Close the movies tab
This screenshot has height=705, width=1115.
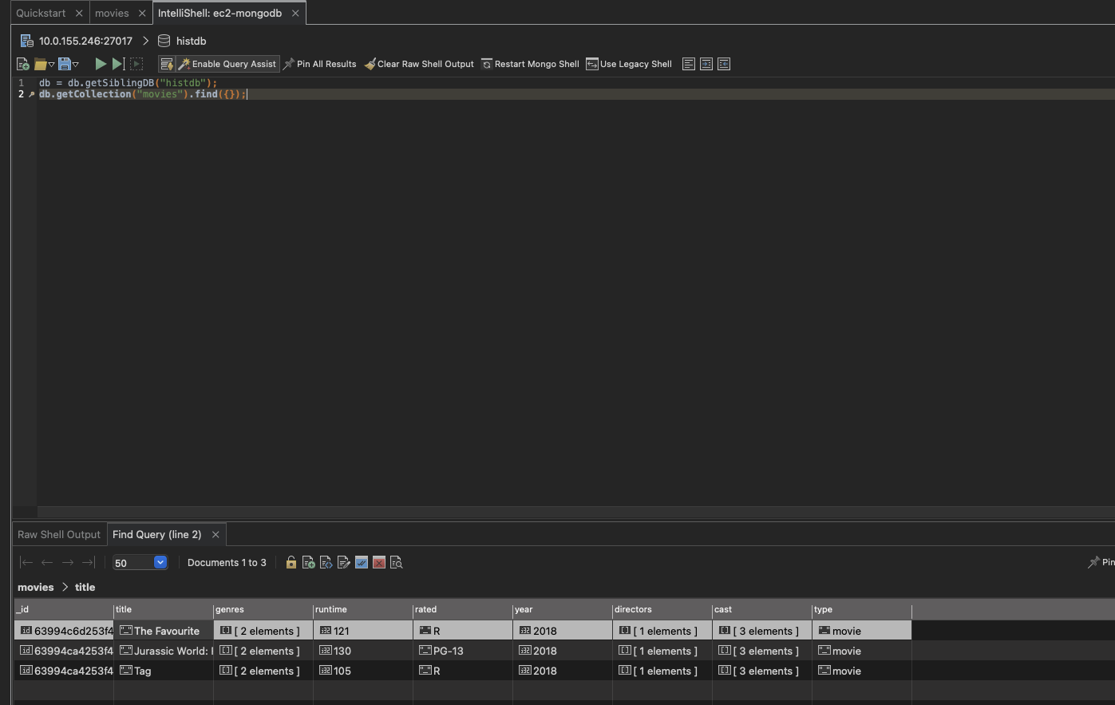click(x=142, y=13)
